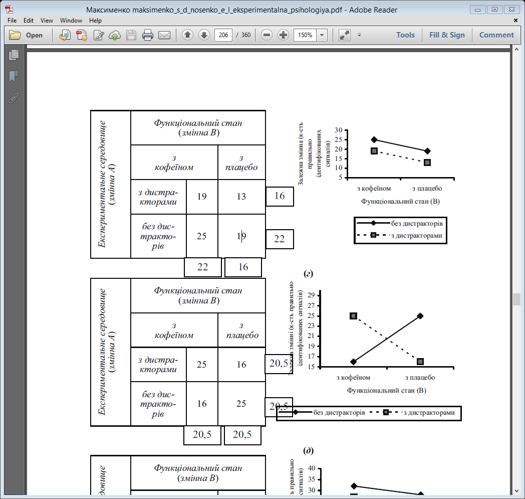Click the marginal mean 22 box at right
Screen dimensions: 525x499
[x=280, y=239]
